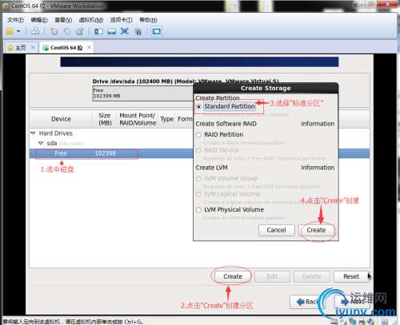This screenshot has height=325, width=400.
Task: Open the 选项卡(T) menu
Action: click(x=121, y=20)
